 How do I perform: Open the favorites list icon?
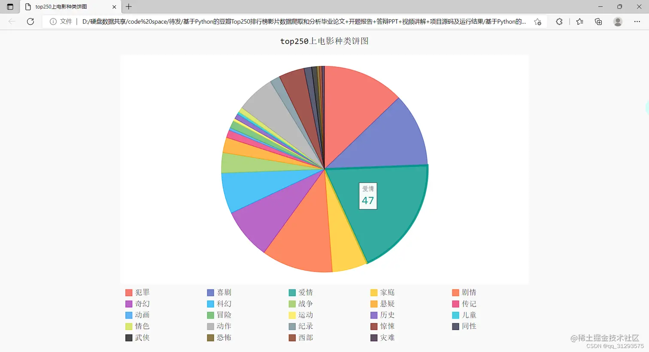pyautogui.click(x=580, y=21)
